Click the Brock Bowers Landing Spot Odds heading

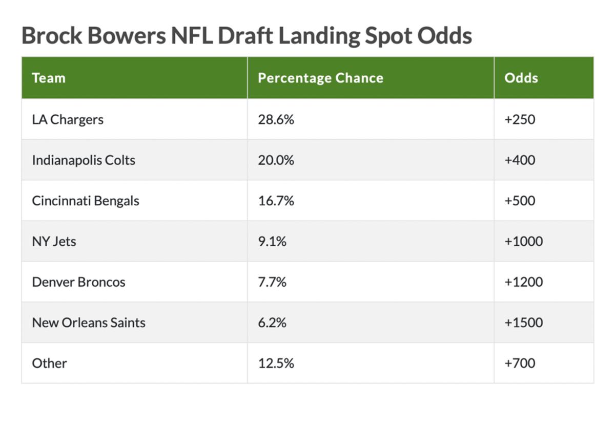point(247,36)
